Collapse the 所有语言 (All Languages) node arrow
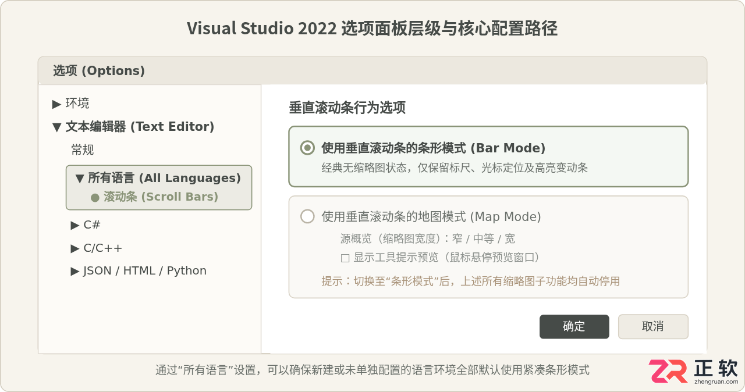This screenshot has width=745, height=392. 80,179
